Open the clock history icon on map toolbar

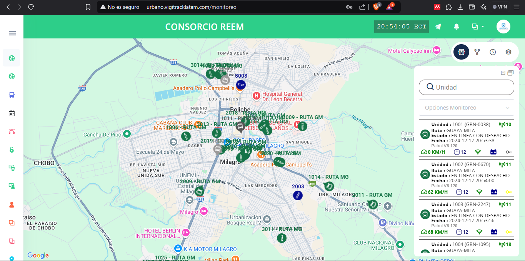click(493, 52)
